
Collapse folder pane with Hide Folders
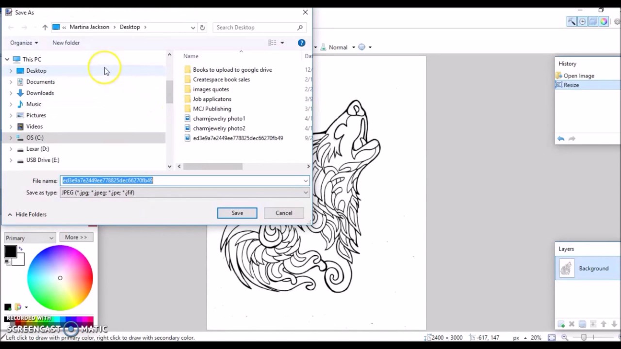pos(27,214)
